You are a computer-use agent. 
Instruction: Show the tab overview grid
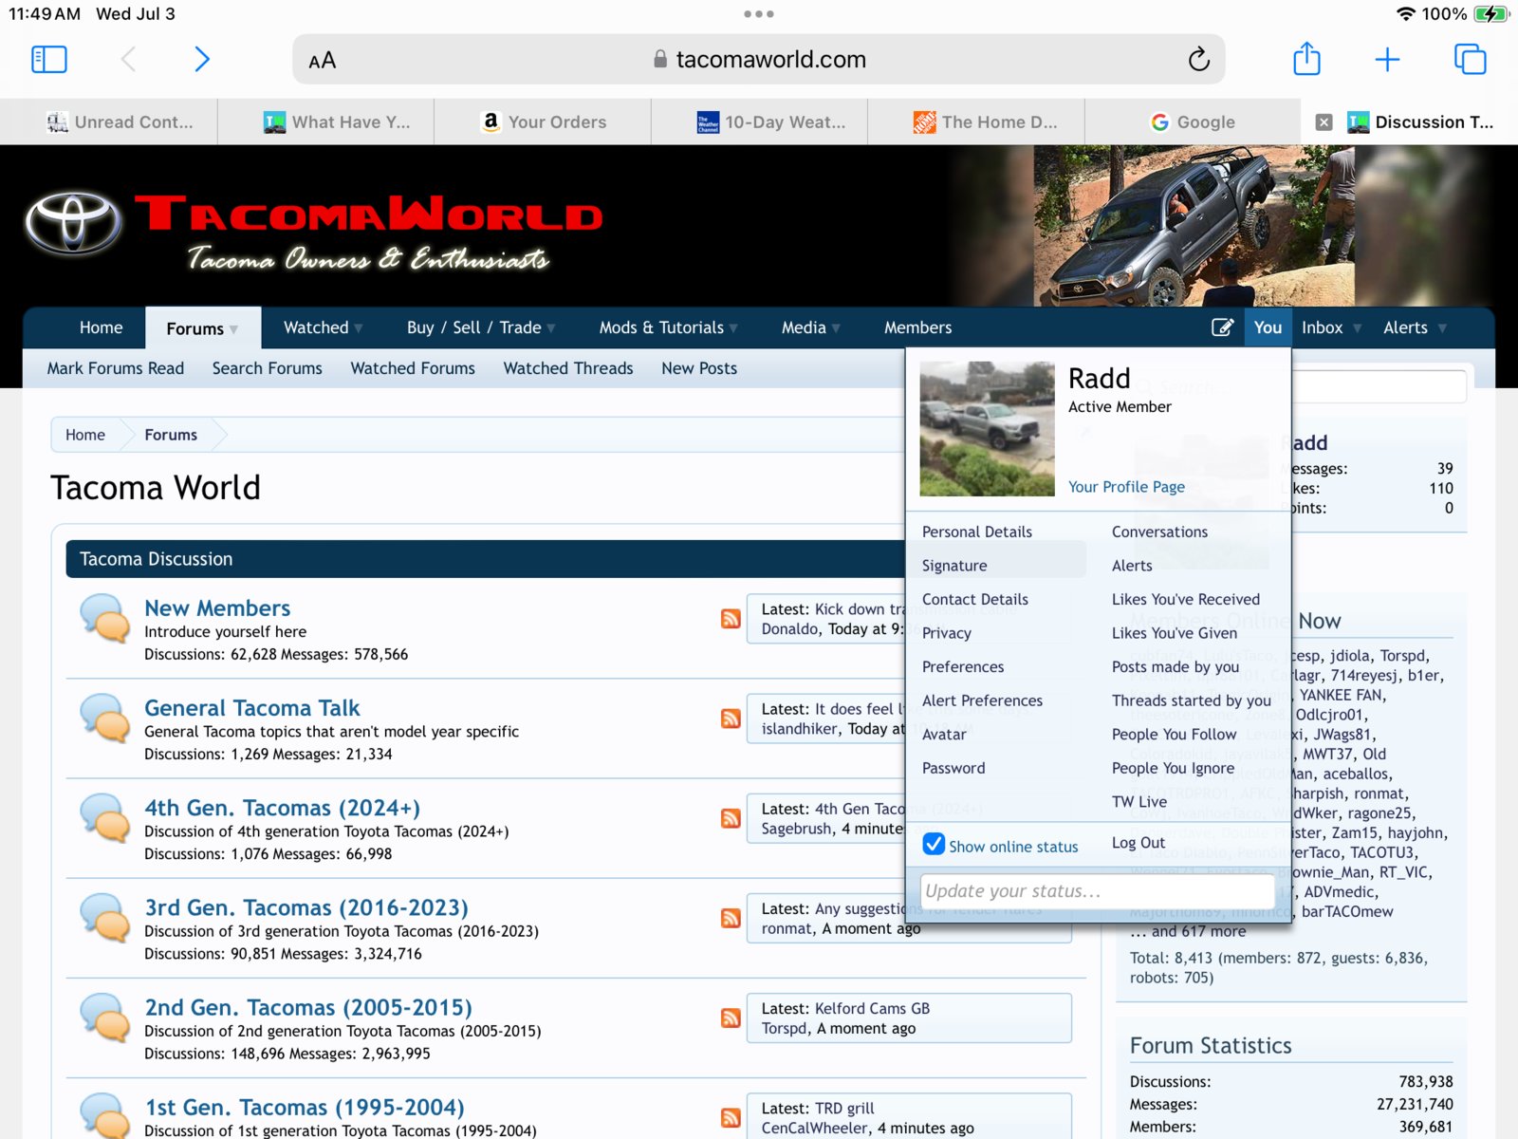click(1470, 59)
